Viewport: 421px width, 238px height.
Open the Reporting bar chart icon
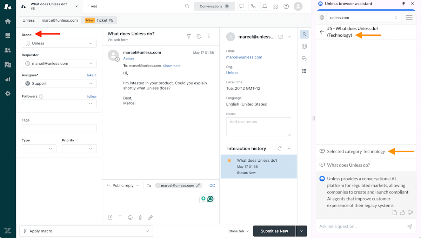[x=8, y=79]
